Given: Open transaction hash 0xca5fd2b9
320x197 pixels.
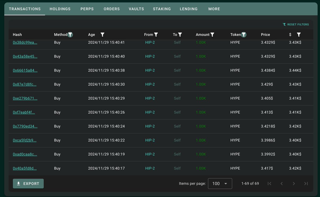Looking at the screenshot, I should point(25,140).
